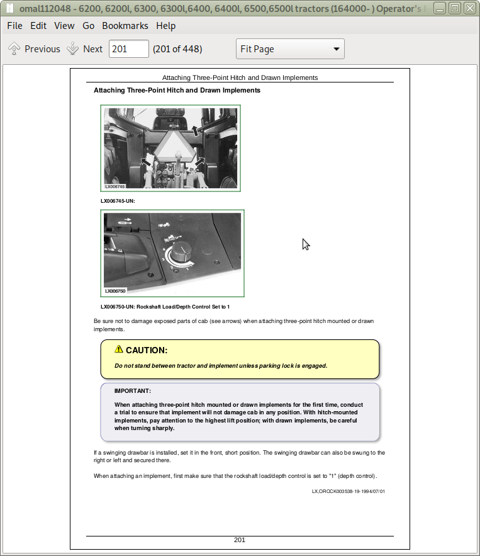
Task: Click the reference code 'LX,OROCK003538-19-1994/07/01'
Action: (349, 492)
